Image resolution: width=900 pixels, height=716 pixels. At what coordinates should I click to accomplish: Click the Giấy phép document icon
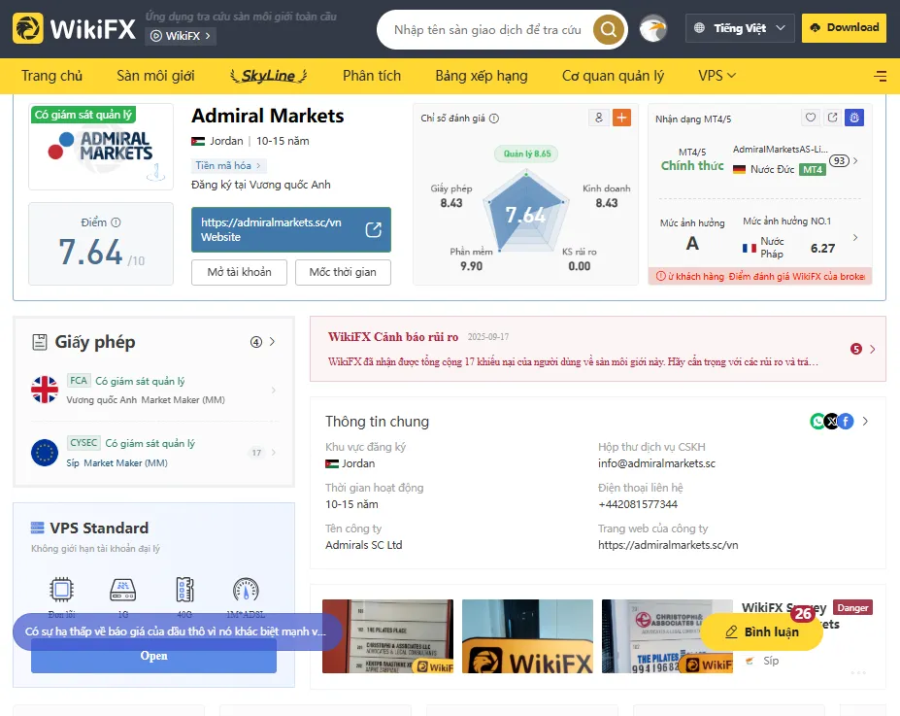click(40, 342)
